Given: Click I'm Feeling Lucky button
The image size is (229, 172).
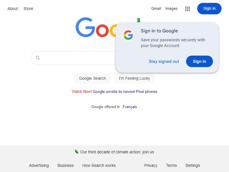Looking at the screenshot, I should (x=134, y=78).
